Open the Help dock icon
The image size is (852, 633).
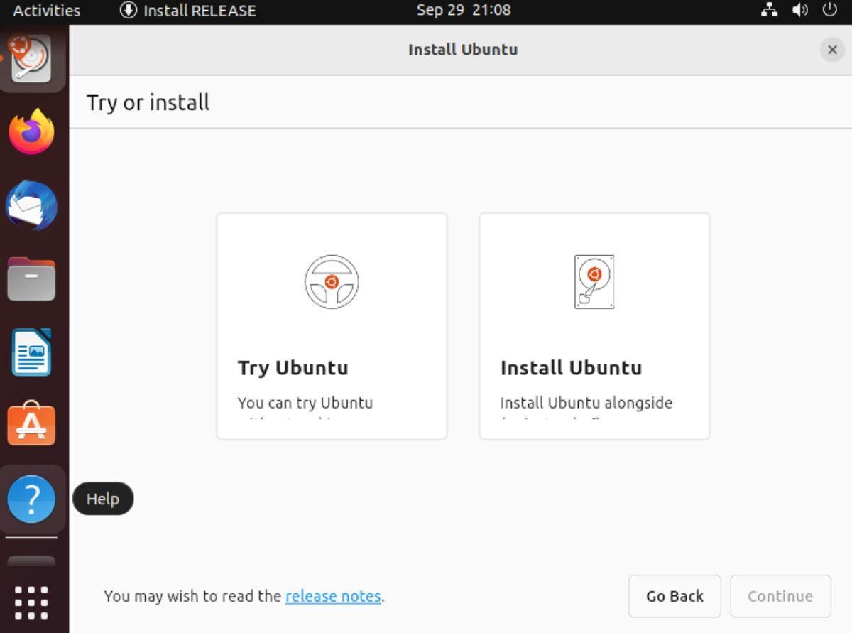click(31, 499)
